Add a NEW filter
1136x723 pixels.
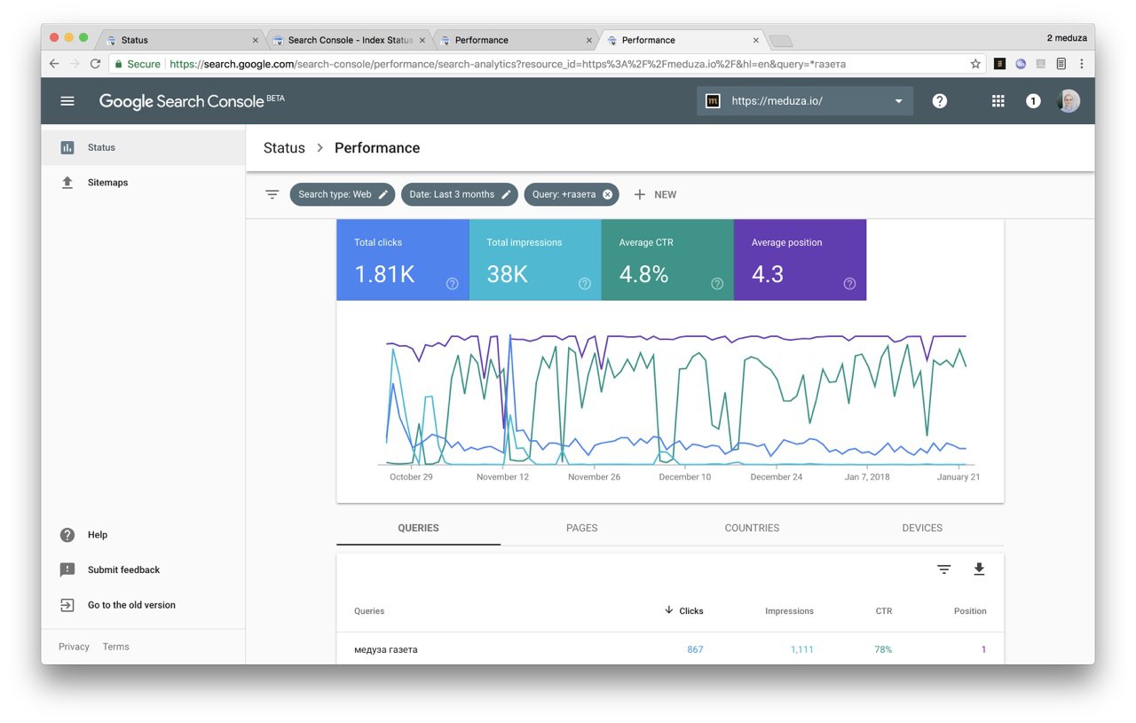tap(655, 194)
